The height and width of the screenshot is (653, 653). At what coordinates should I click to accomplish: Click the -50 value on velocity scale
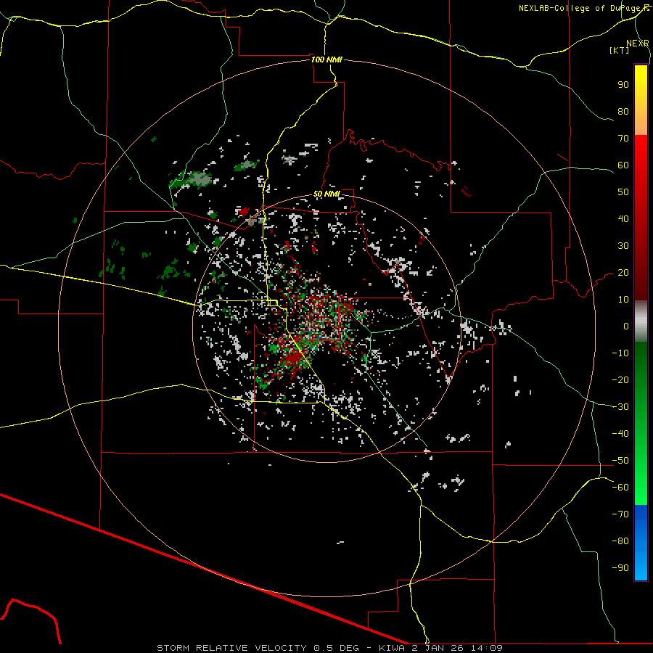pos(620,461)
